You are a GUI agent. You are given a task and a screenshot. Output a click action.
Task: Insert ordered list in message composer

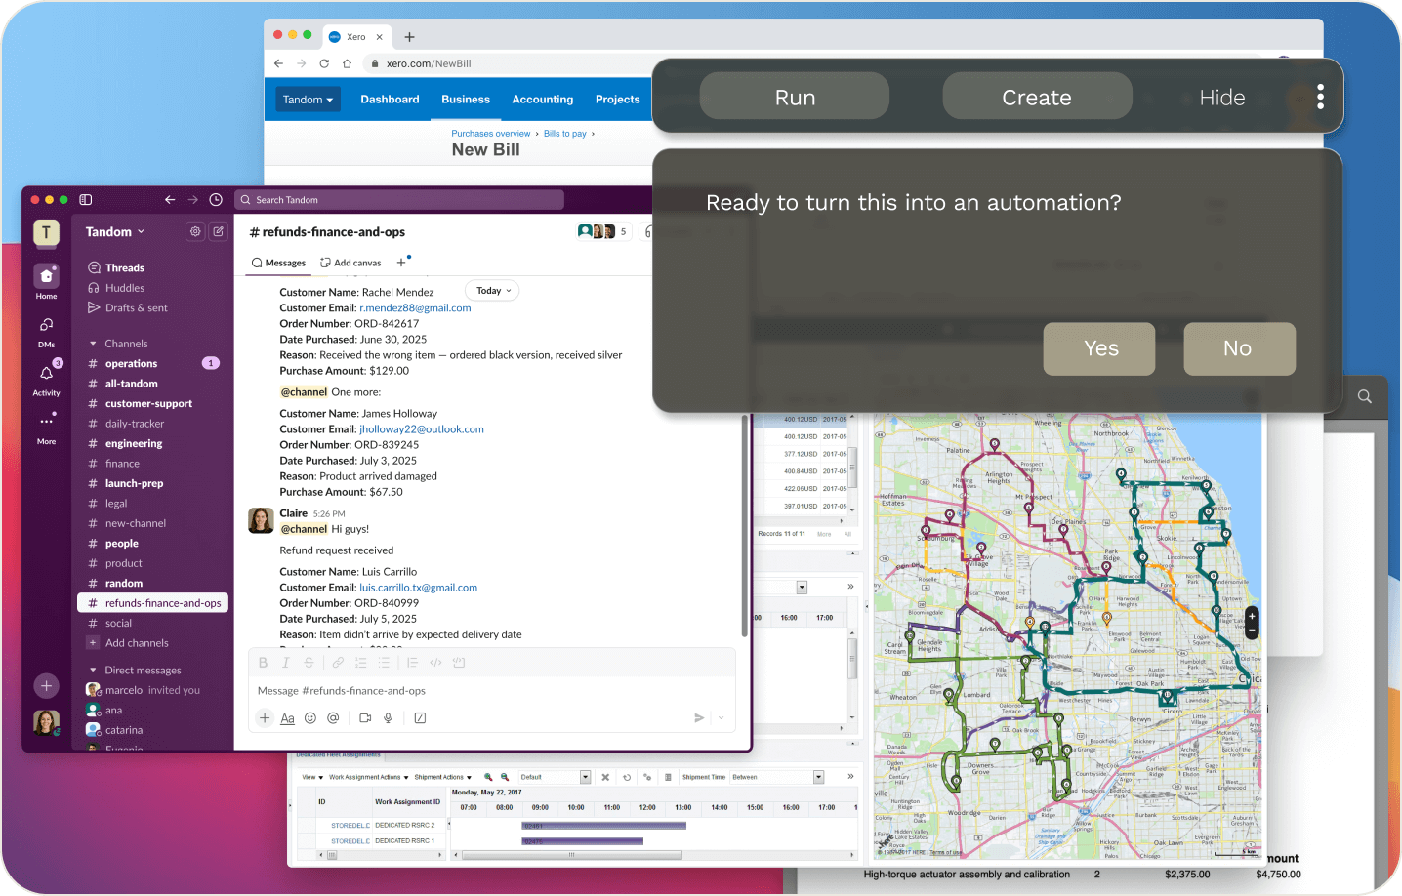(x=361, y=663)
